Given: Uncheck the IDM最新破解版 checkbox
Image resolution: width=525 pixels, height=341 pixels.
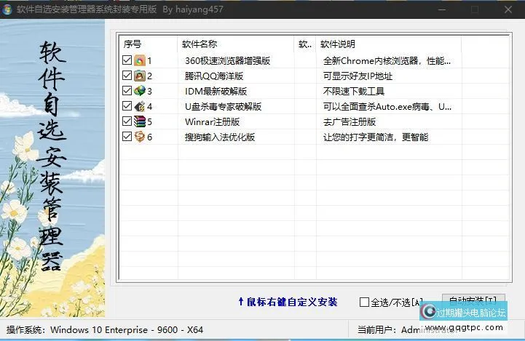Looking at the screenshot, I should coord(127,91).
